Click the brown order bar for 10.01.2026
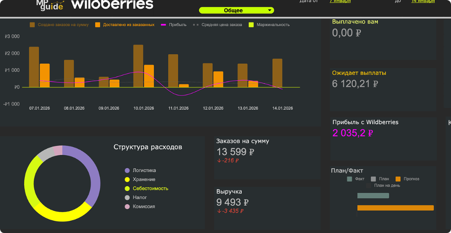This screenshot has width=451, height=233. click(x=138, y=66)
